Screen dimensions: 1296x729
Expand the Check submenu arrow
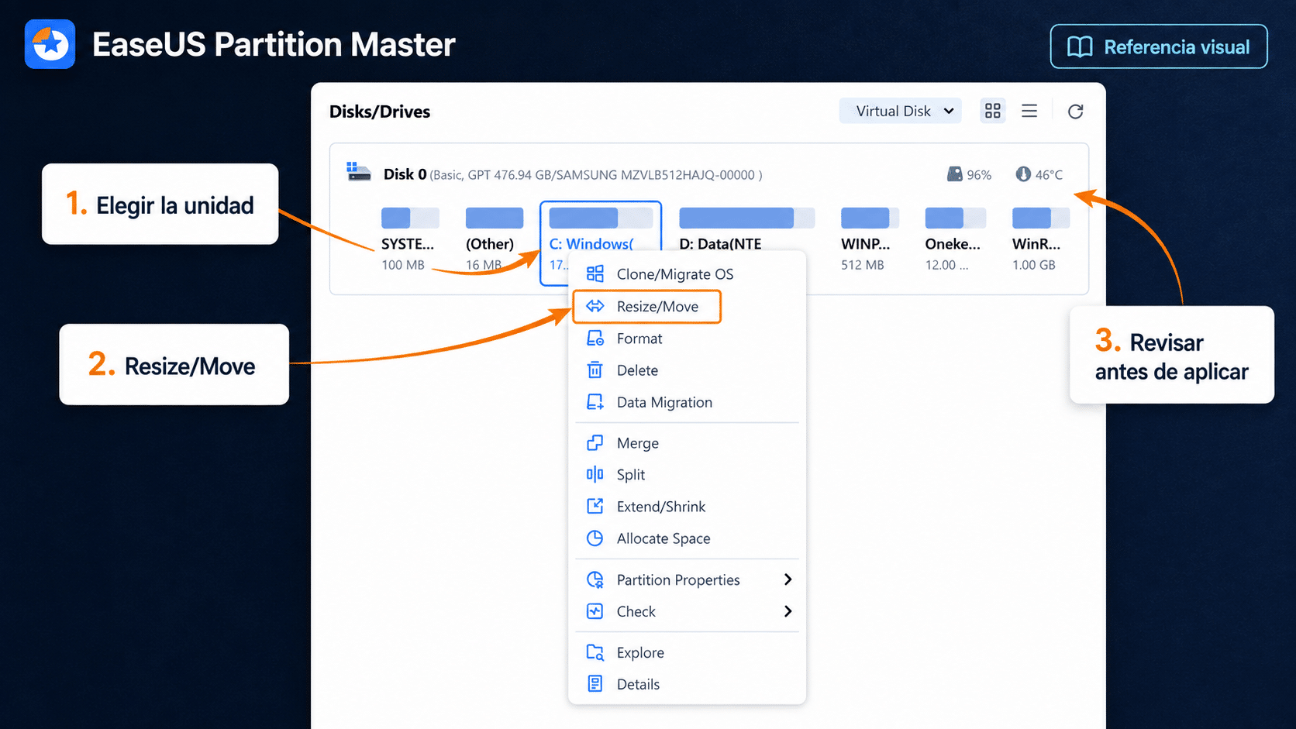pos(788,611)
